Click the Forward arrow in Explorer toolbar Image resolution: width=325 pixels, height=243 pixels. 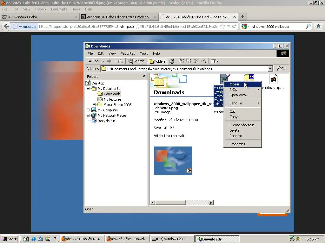(x=109, y=61)
